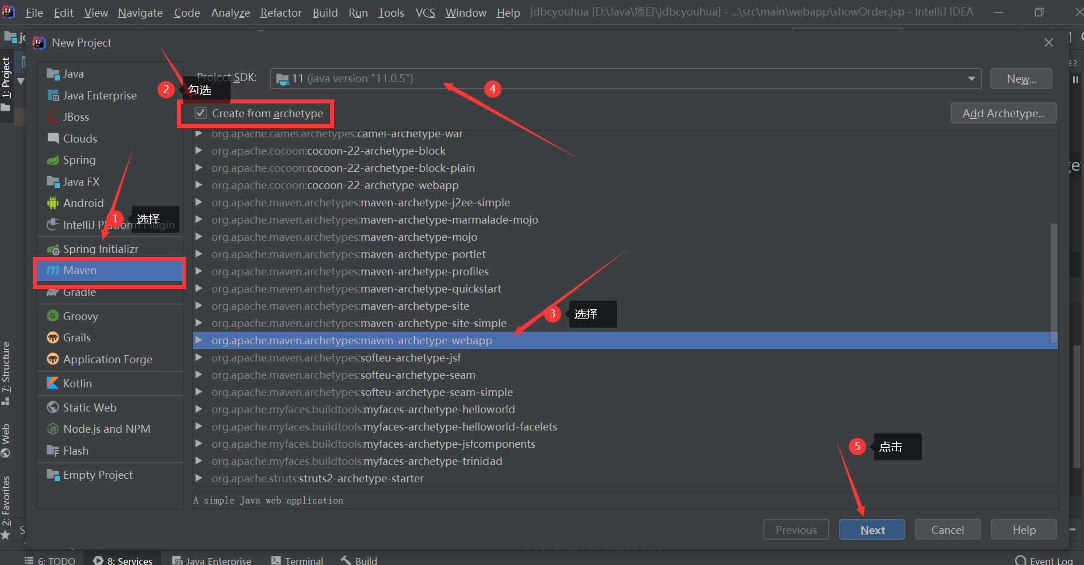Viewport: 1084px width, 565px height.
Task: Open the Analyze menu
Action: [231, 13]
